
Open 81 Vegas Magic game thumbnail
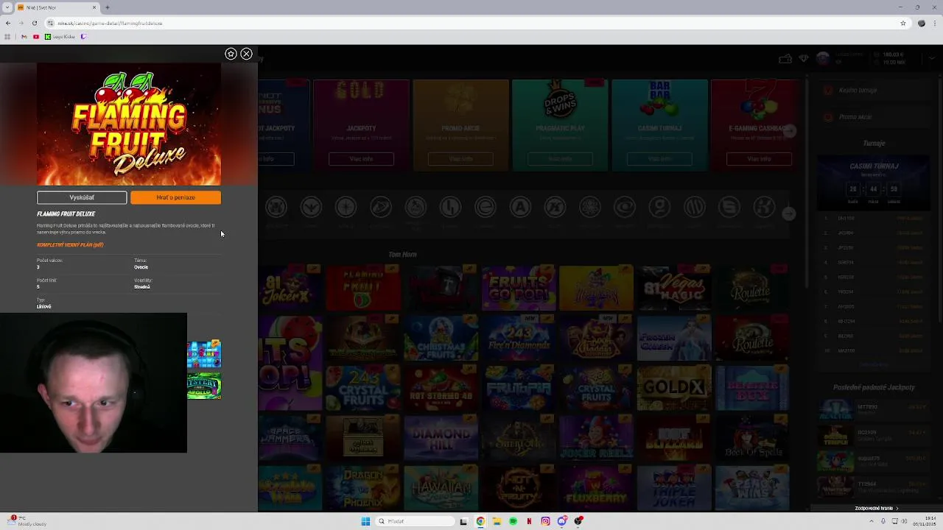click(673, 289)
